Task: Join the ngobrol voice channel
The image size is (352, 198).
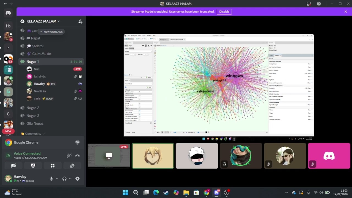Action: [51, 46]
